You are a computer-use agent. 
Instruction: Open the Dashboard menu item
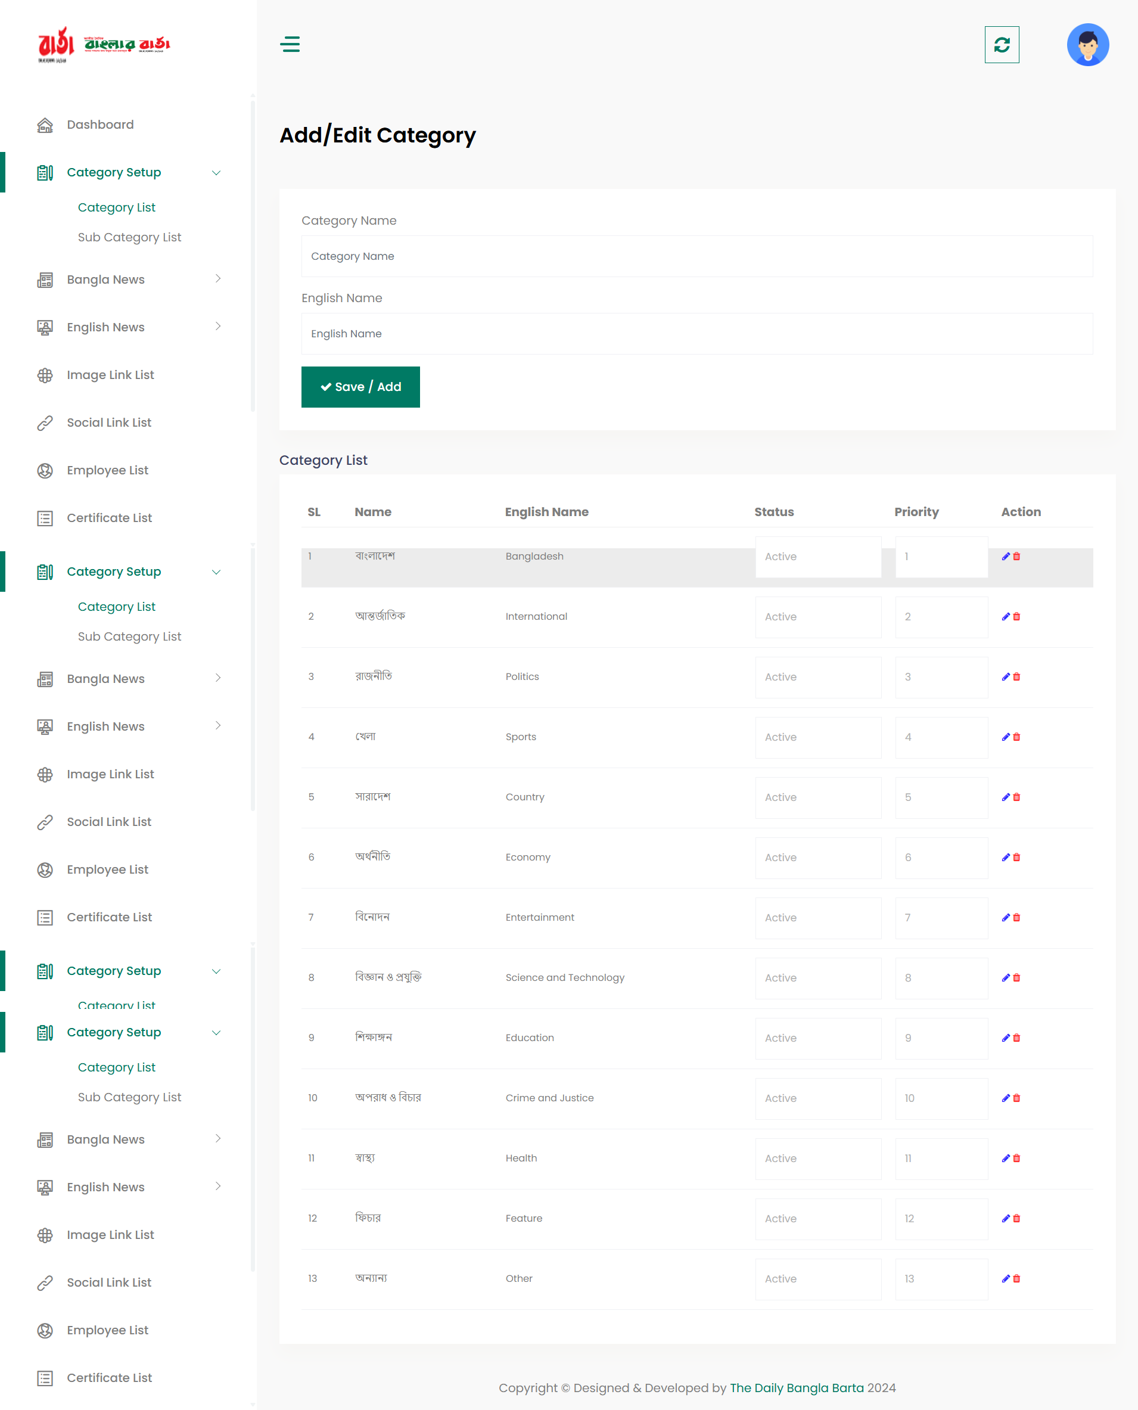[100, 125]
